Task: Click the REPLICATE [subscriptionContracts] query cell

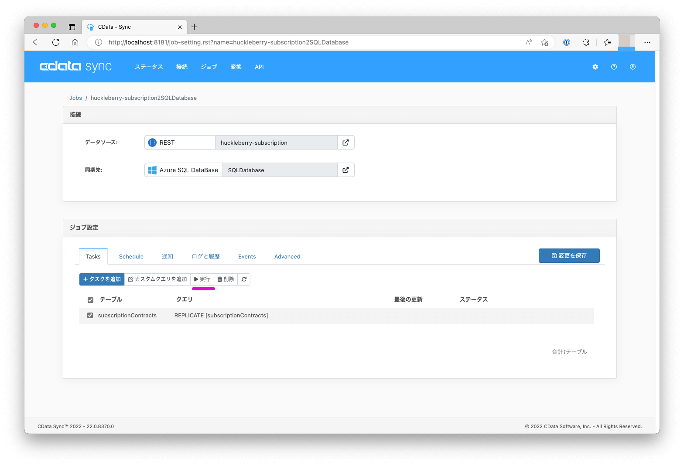Action: [221, 316]
